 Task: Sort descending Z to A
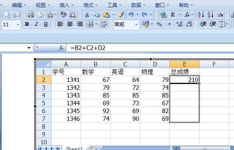coord(211,15)
